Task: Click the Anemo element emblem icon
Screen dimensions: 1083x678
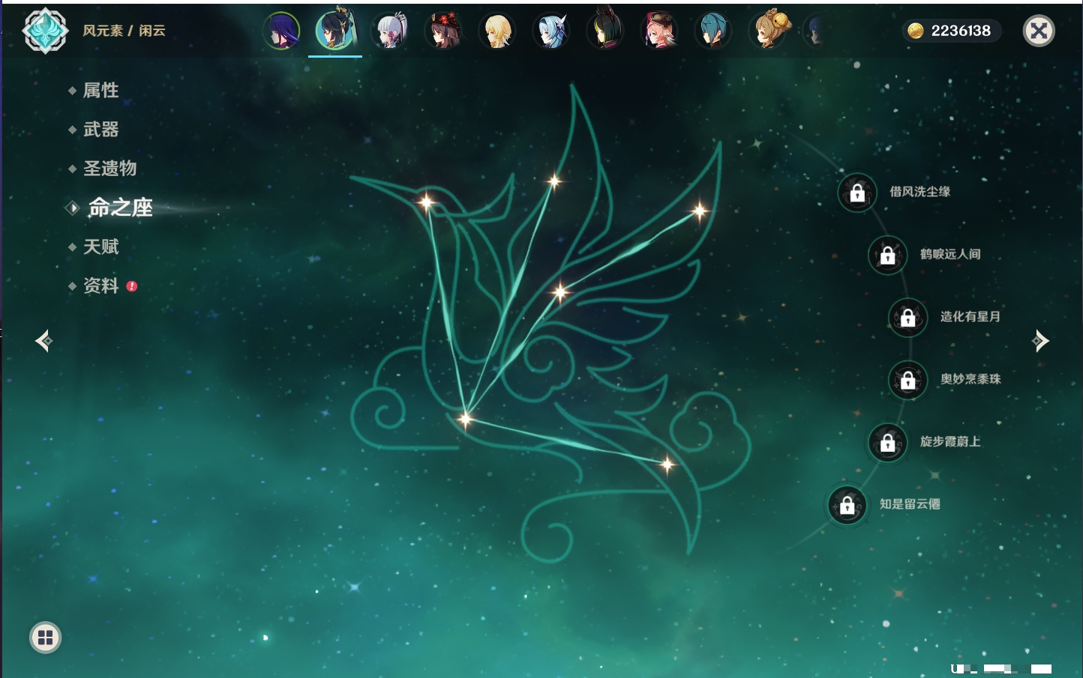Action: click(45, 31)
